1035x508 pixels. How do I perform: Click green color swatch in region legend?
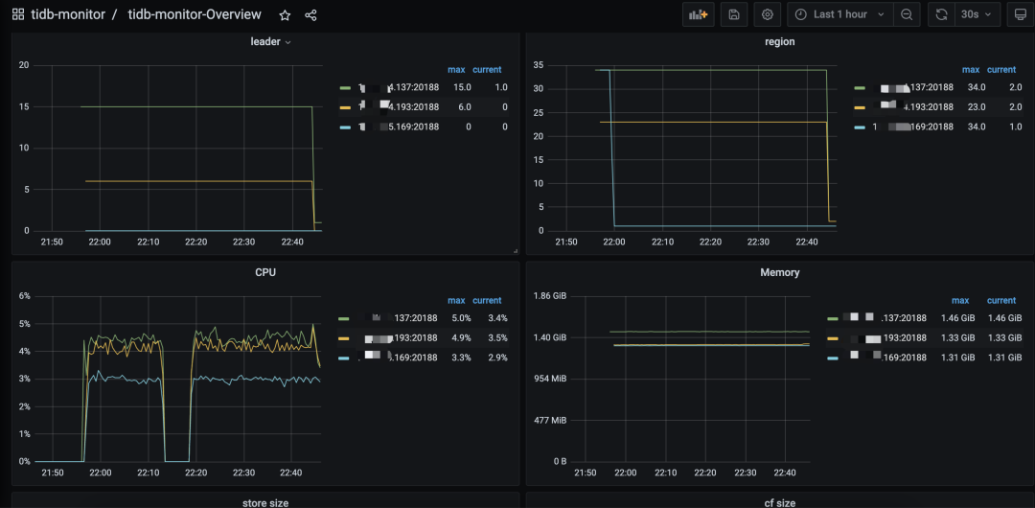(860, 87)
